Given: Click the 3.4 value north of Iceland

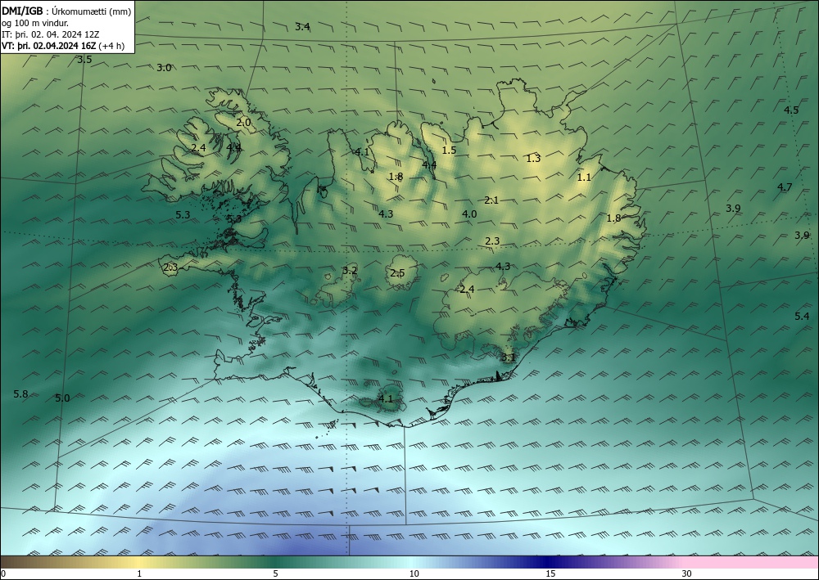Looking at the screenshot, I should point(302,27).
